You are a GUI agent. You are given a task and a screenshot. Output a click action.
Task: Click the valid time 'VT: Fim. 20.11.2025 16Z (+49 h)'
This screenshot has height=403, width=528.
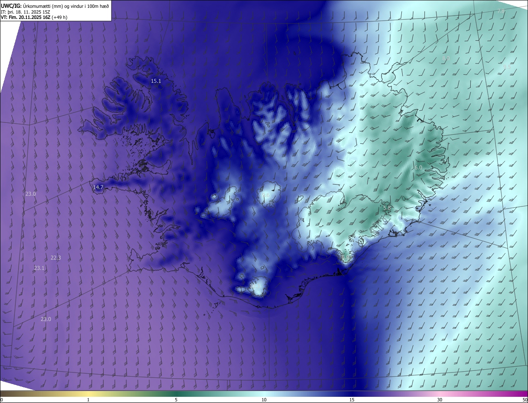[34, 17]
